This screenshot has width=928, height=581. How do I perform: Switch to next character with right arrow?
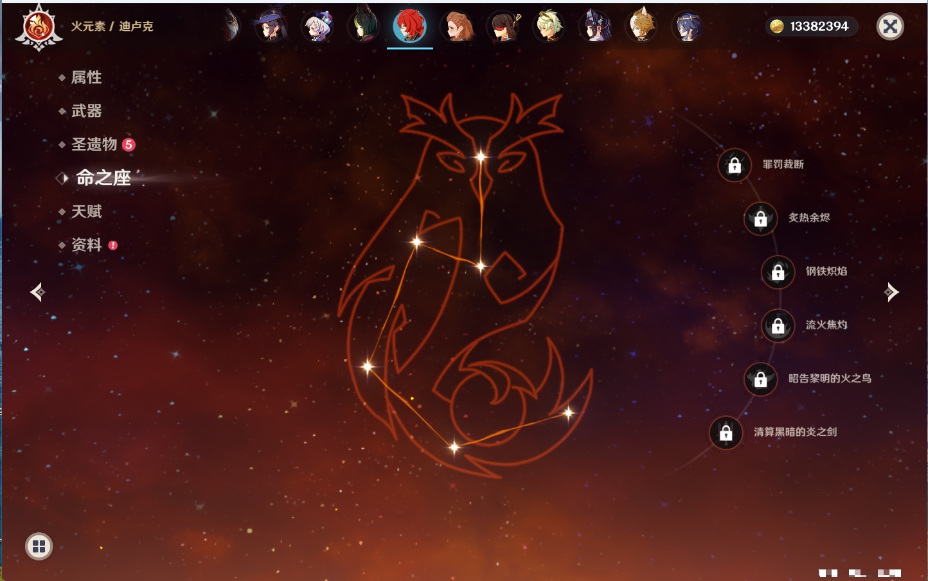[891, 292]
